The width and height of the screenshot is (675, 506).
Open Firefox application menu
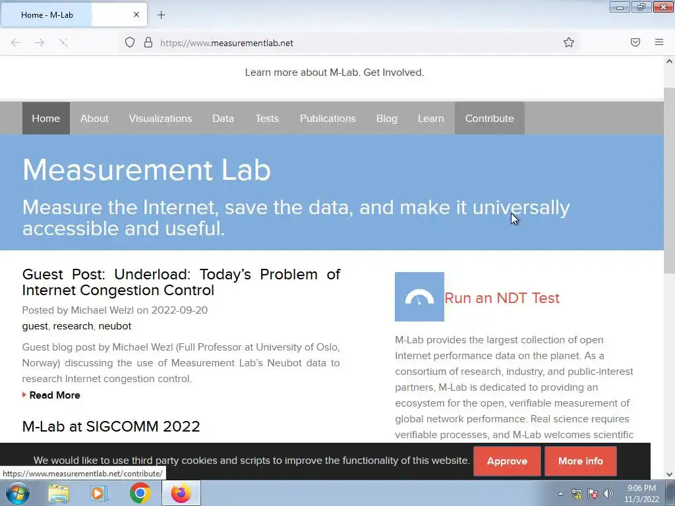coord(659,42)
